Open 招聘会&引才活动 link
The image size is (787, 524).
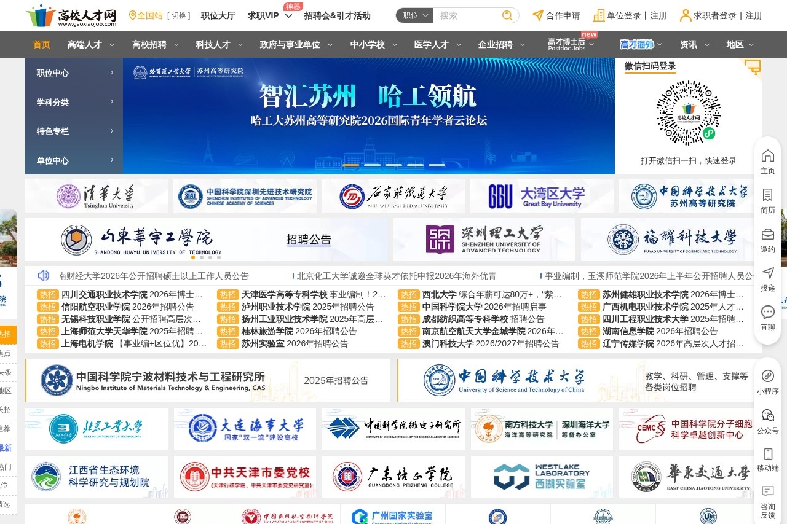click(337, 15)
